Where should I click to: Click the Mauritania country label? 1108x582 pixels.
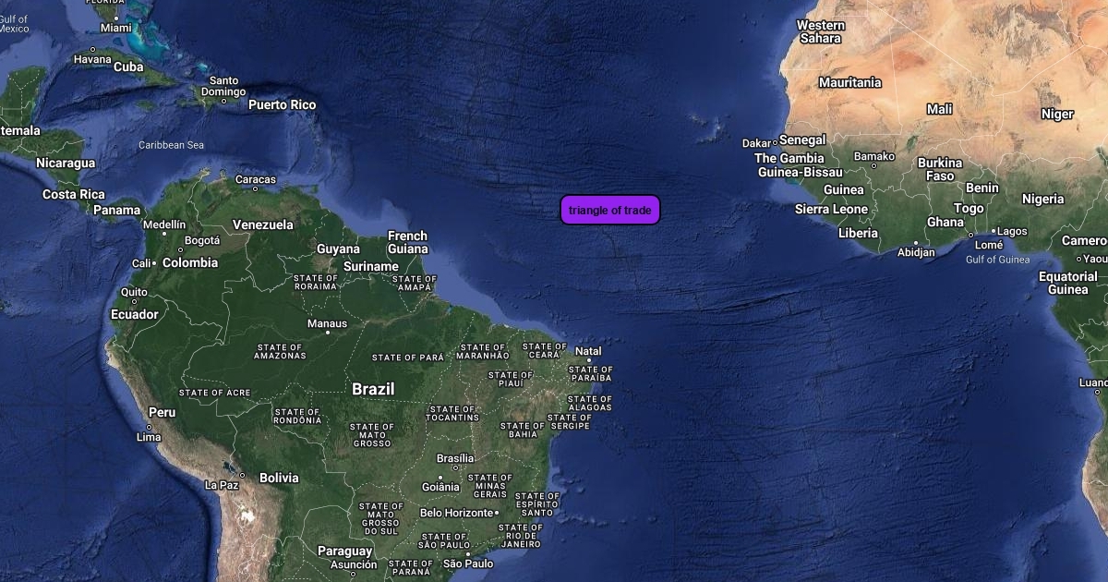click(x=850, y=82)
